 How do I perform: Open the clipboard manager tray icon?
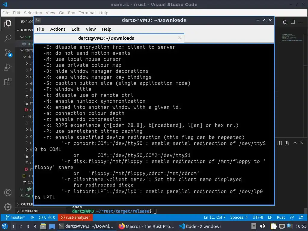[273, 226]
